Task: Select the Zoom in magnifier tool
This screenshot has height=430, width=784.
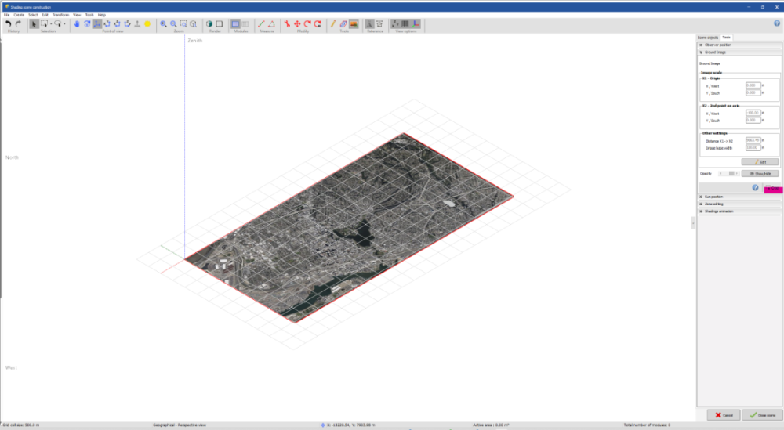Action: click(x=163, y=23)
